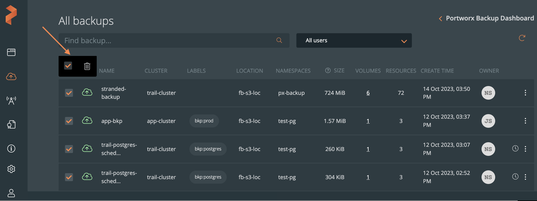Image resolution: width=537 pixels, height=201 pixels.
Task: Toggle the select-all backups checkbox
Action: 68,66
